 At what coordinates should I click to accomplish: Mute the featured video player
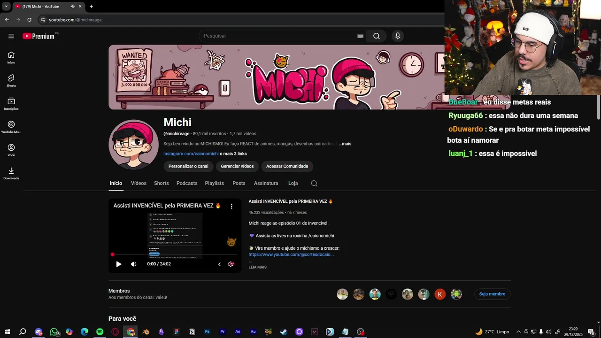click(134, 264)
